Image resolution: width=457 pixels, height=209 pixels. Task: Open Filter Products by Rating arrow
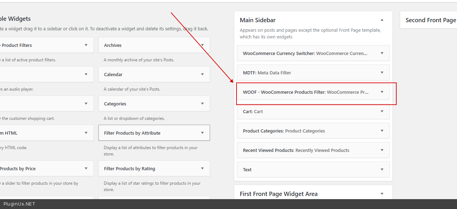[203, 168]
